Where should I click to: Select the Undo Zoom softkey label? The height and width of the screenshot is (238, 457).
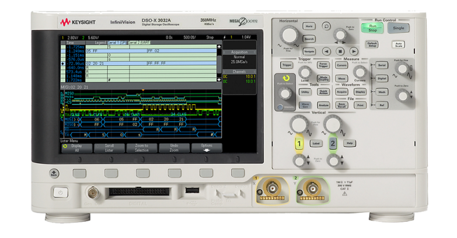[x=174, y=148]
